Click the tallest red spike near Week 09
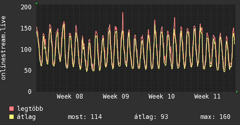The image size is (240, 125). [x=123, y=13]
